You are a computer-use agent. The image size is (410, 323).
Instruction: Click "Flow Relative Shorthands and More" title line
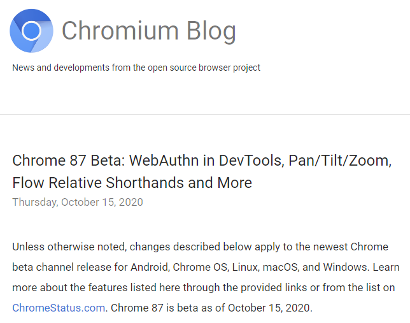tap(132, 183)
